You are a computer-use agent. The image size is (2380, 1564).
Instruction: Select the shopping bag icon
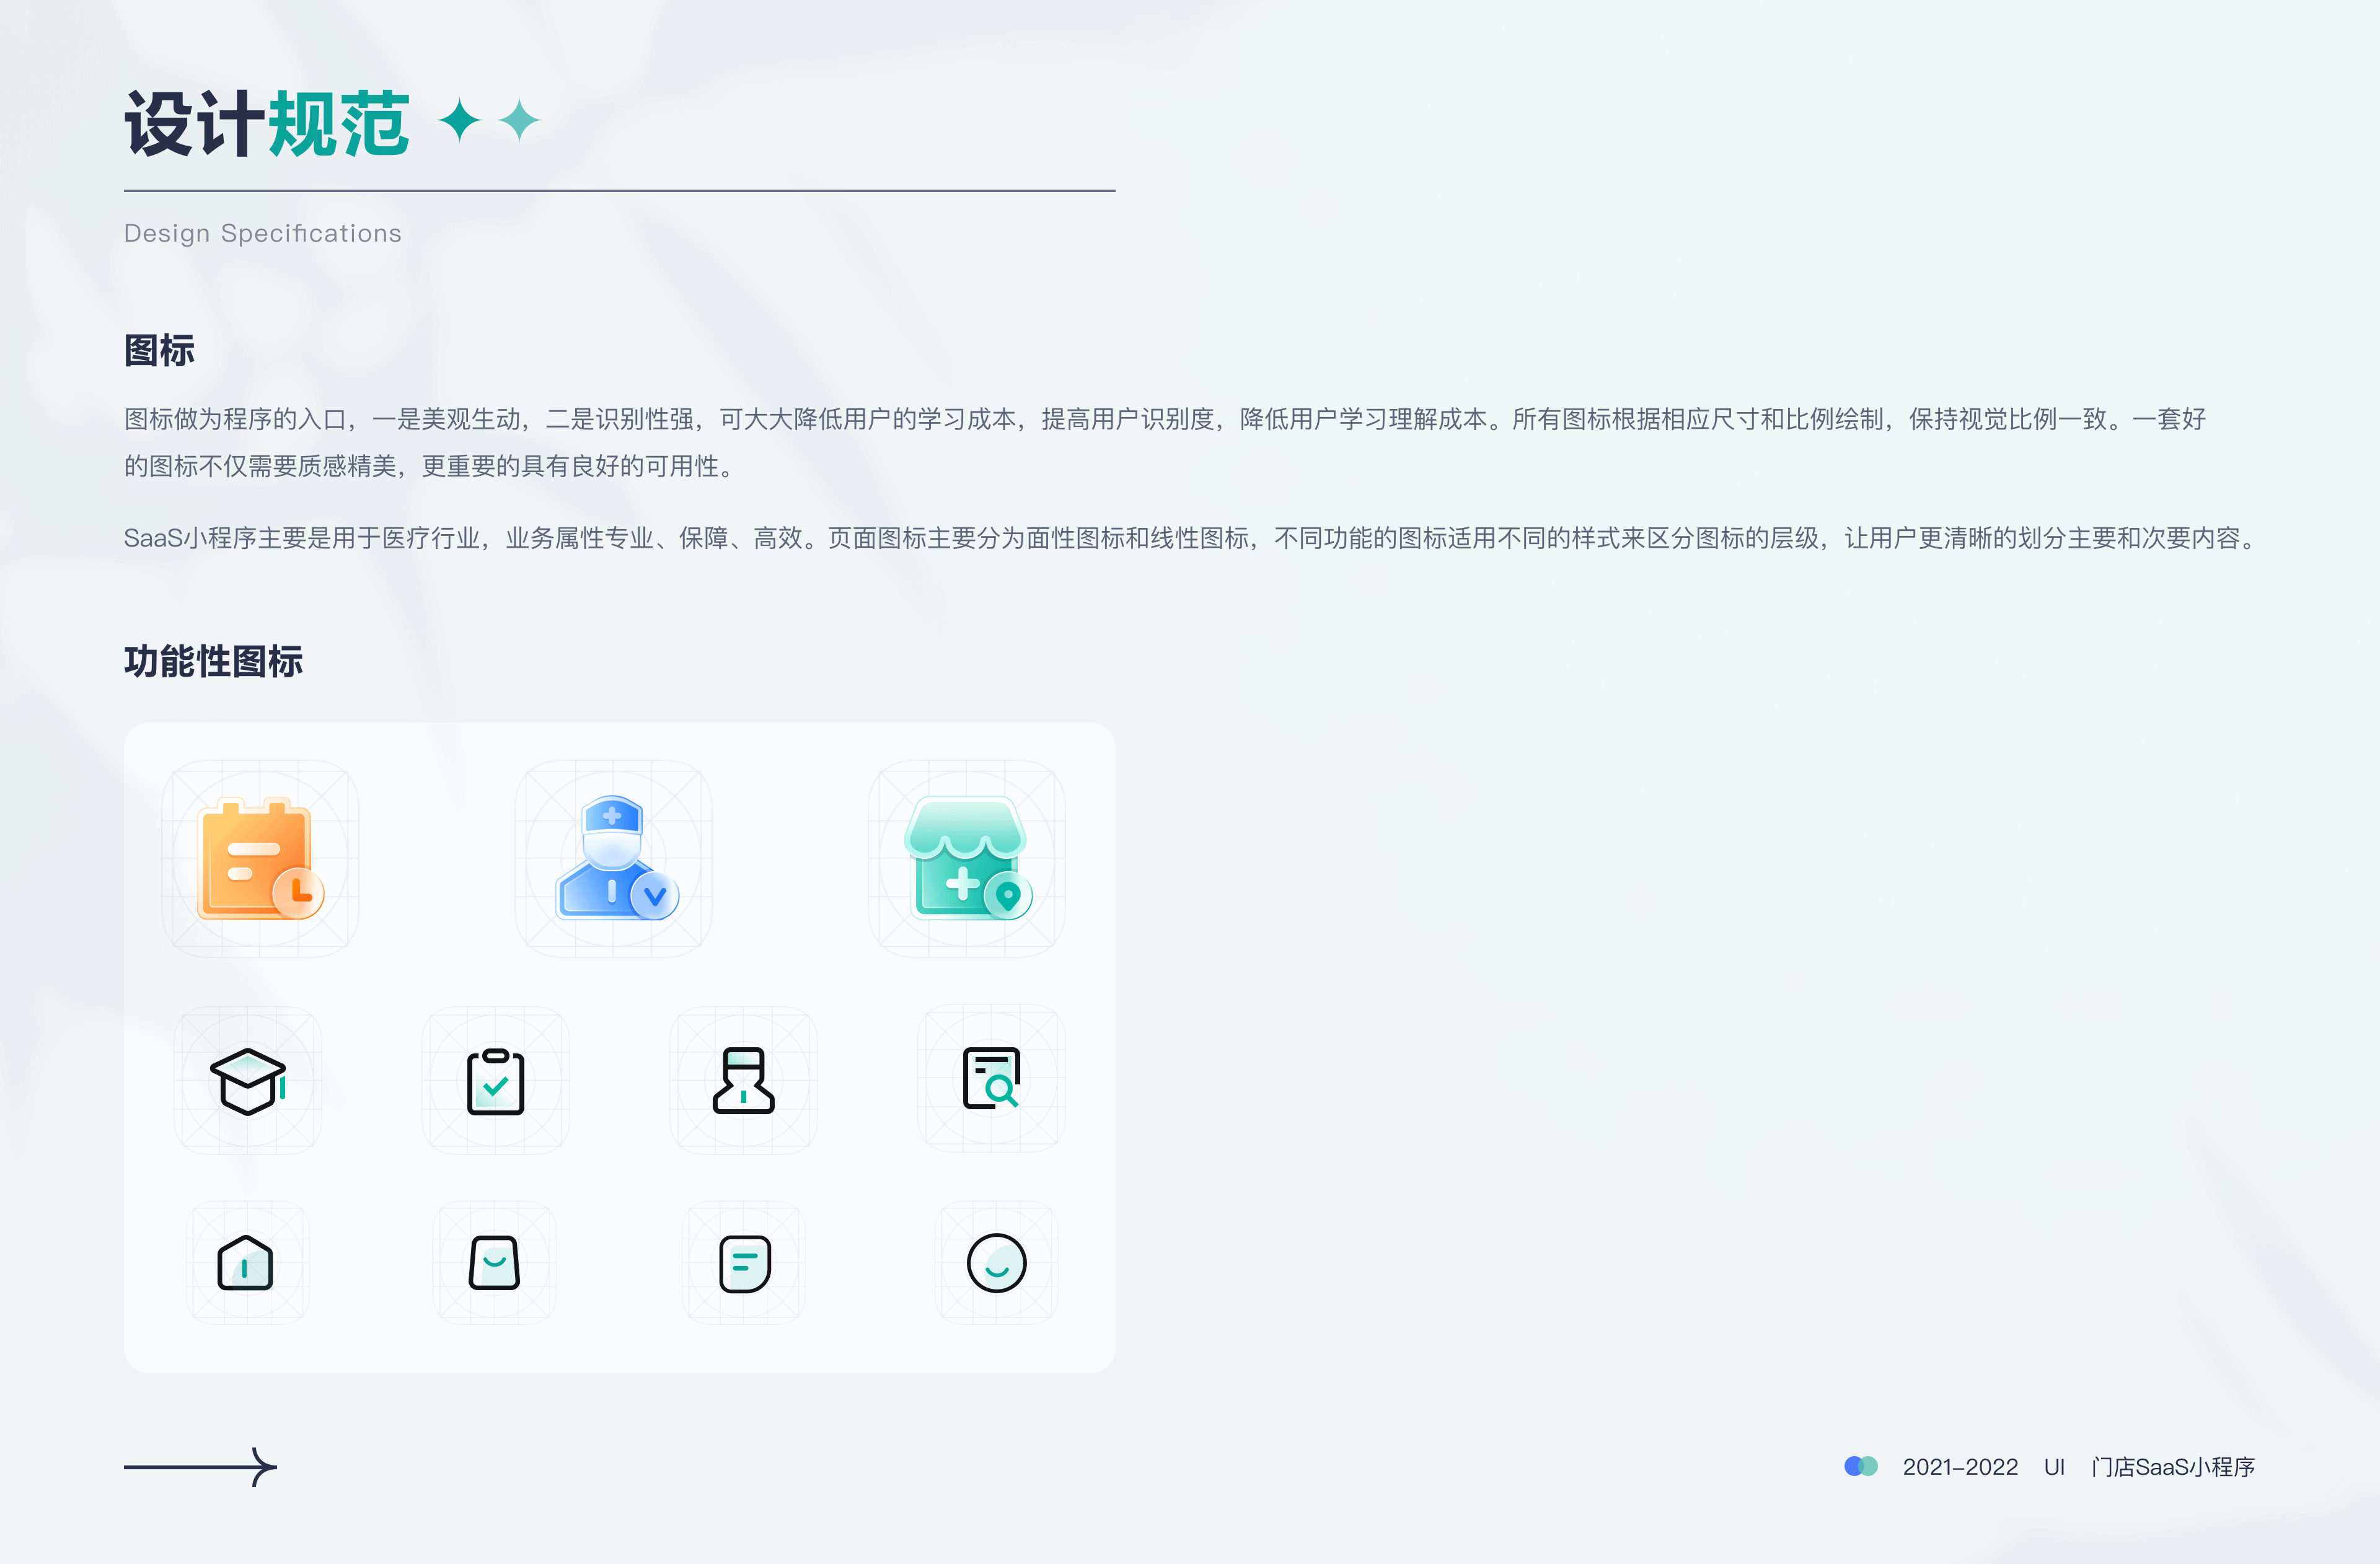[495, 1262]
